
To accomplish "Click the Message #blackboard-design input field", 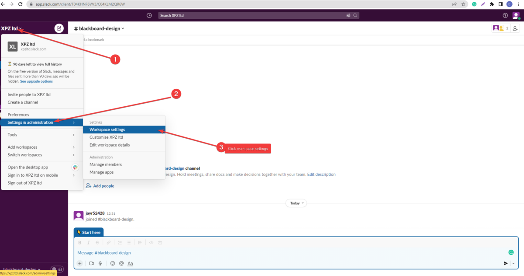I will pyautogui.click(x=262, y=253).
